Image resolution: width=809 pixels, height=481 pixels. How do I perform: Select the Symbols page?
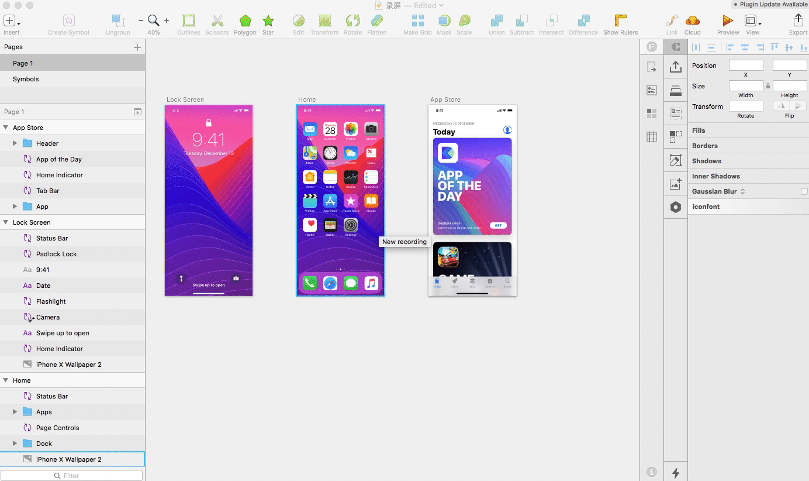(x=26, y=79)
